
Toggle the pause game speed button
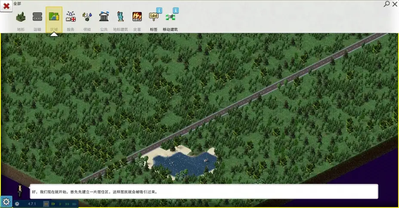46,204
